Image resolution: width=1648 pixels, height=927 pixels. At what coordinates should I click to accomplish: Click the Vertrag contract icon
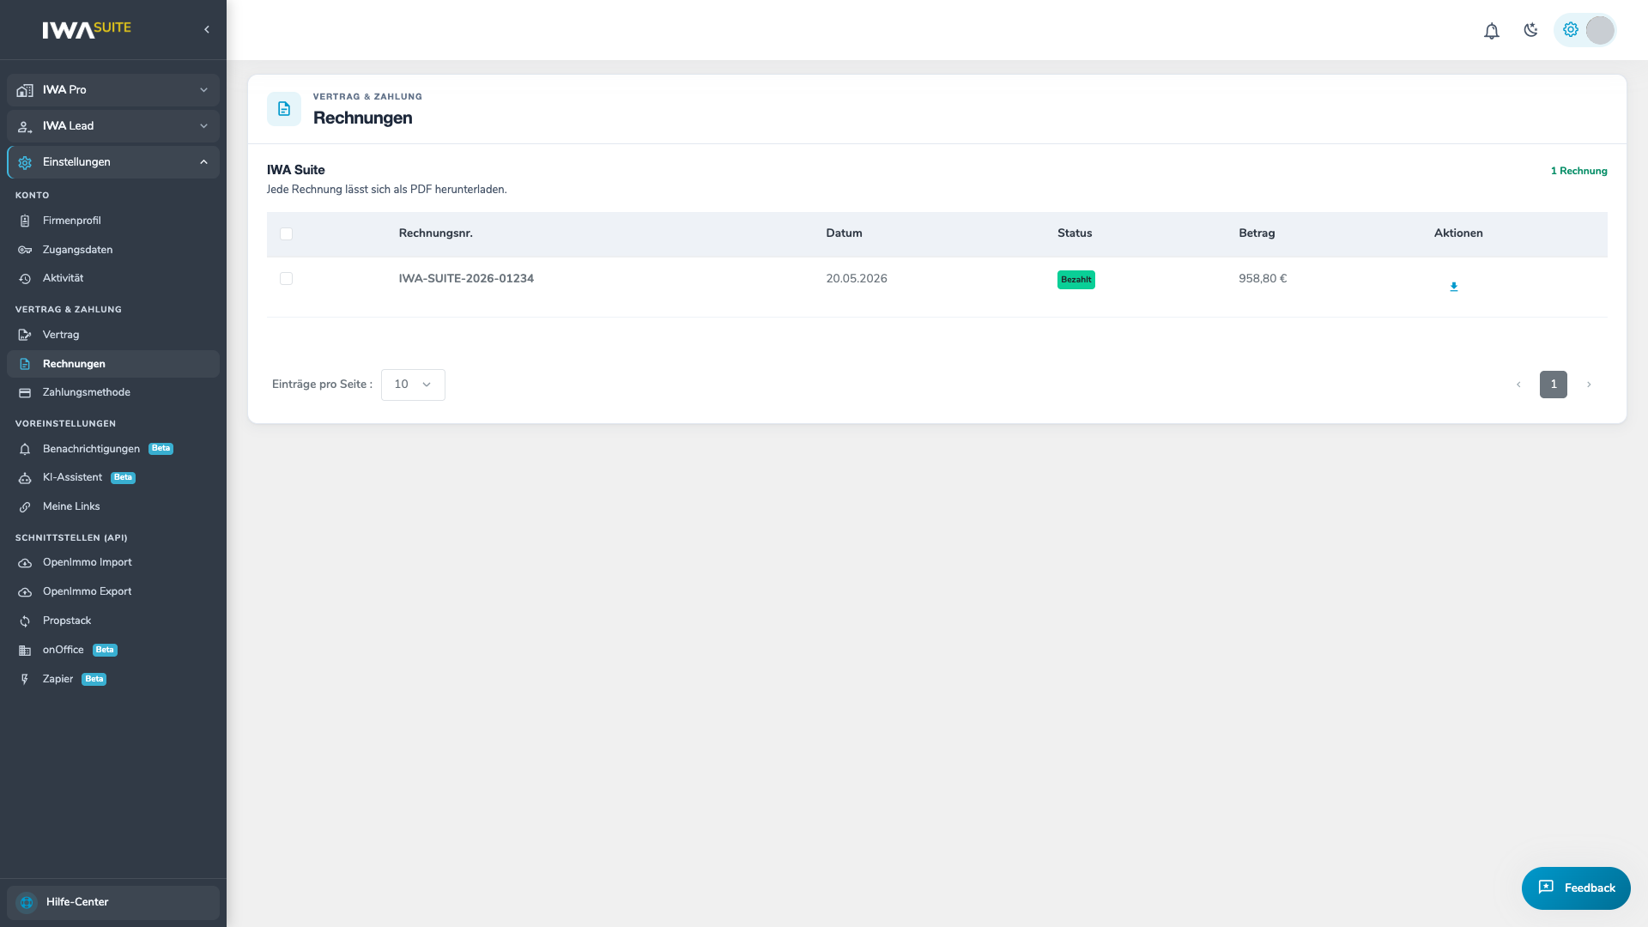pyautogui.click(x=25, y=335)
